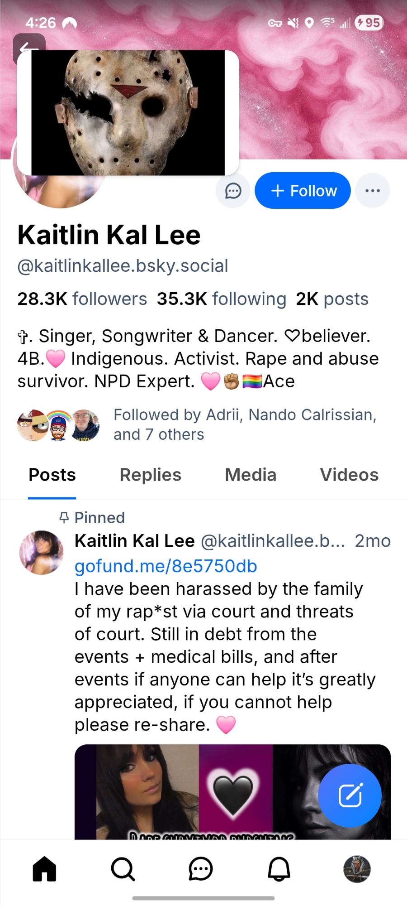The width and height of the screenshot is (407, 906).
Task: View the 35.3K following list
Action: pos(221,299)
